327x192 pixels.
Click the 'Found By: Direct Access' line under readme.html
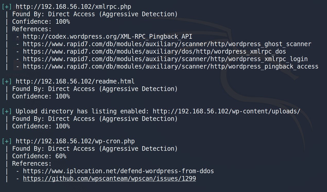(95, 89)
